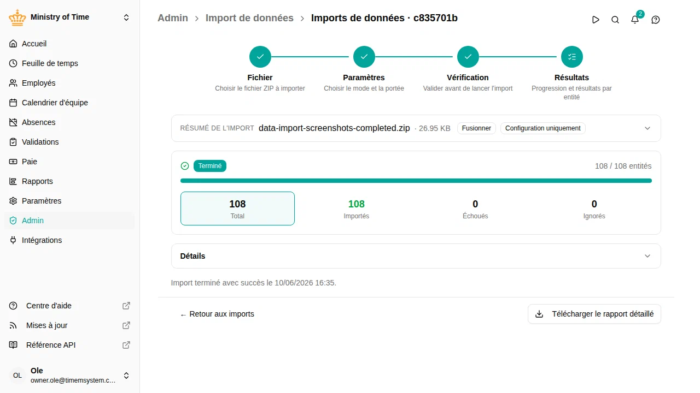This screenshot has height=393, width=700.
Task: Open Feuille de temps in the sidebar
Action: 70,63
